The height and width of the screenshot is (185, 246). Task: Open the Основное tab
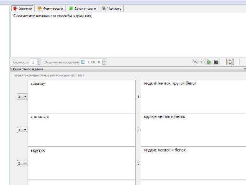pyautogui.click(x=22, y=8)
